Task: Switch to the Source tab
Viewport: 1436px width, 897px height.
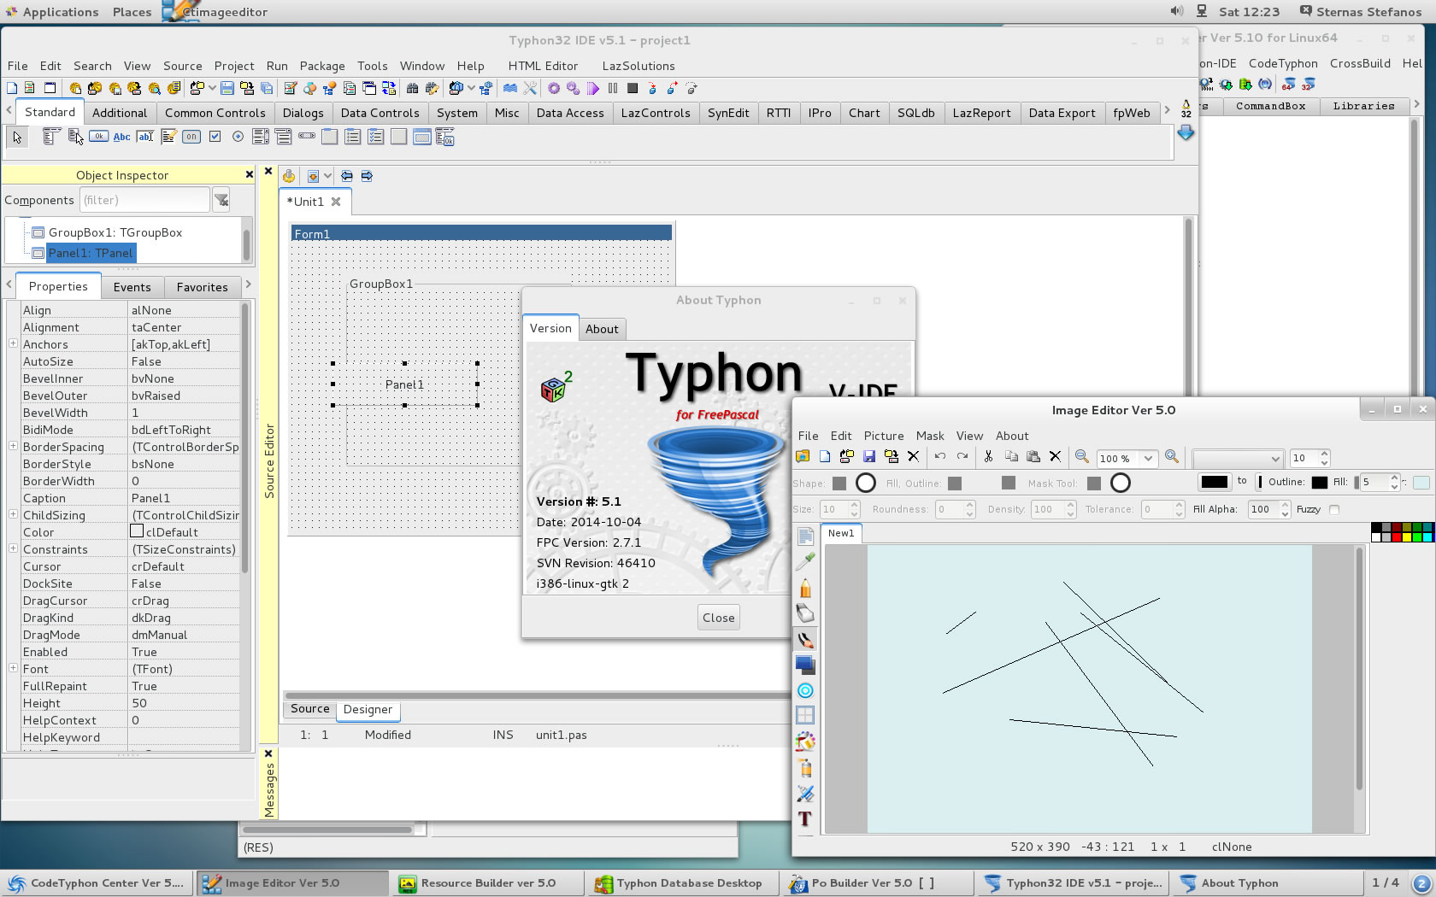Action: [309, 709]
